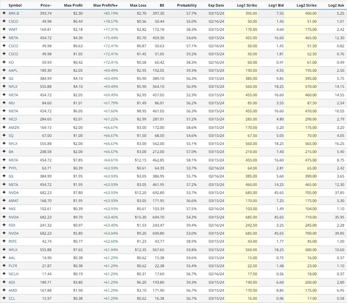Open the NKE symbol link

click(12, 209)
